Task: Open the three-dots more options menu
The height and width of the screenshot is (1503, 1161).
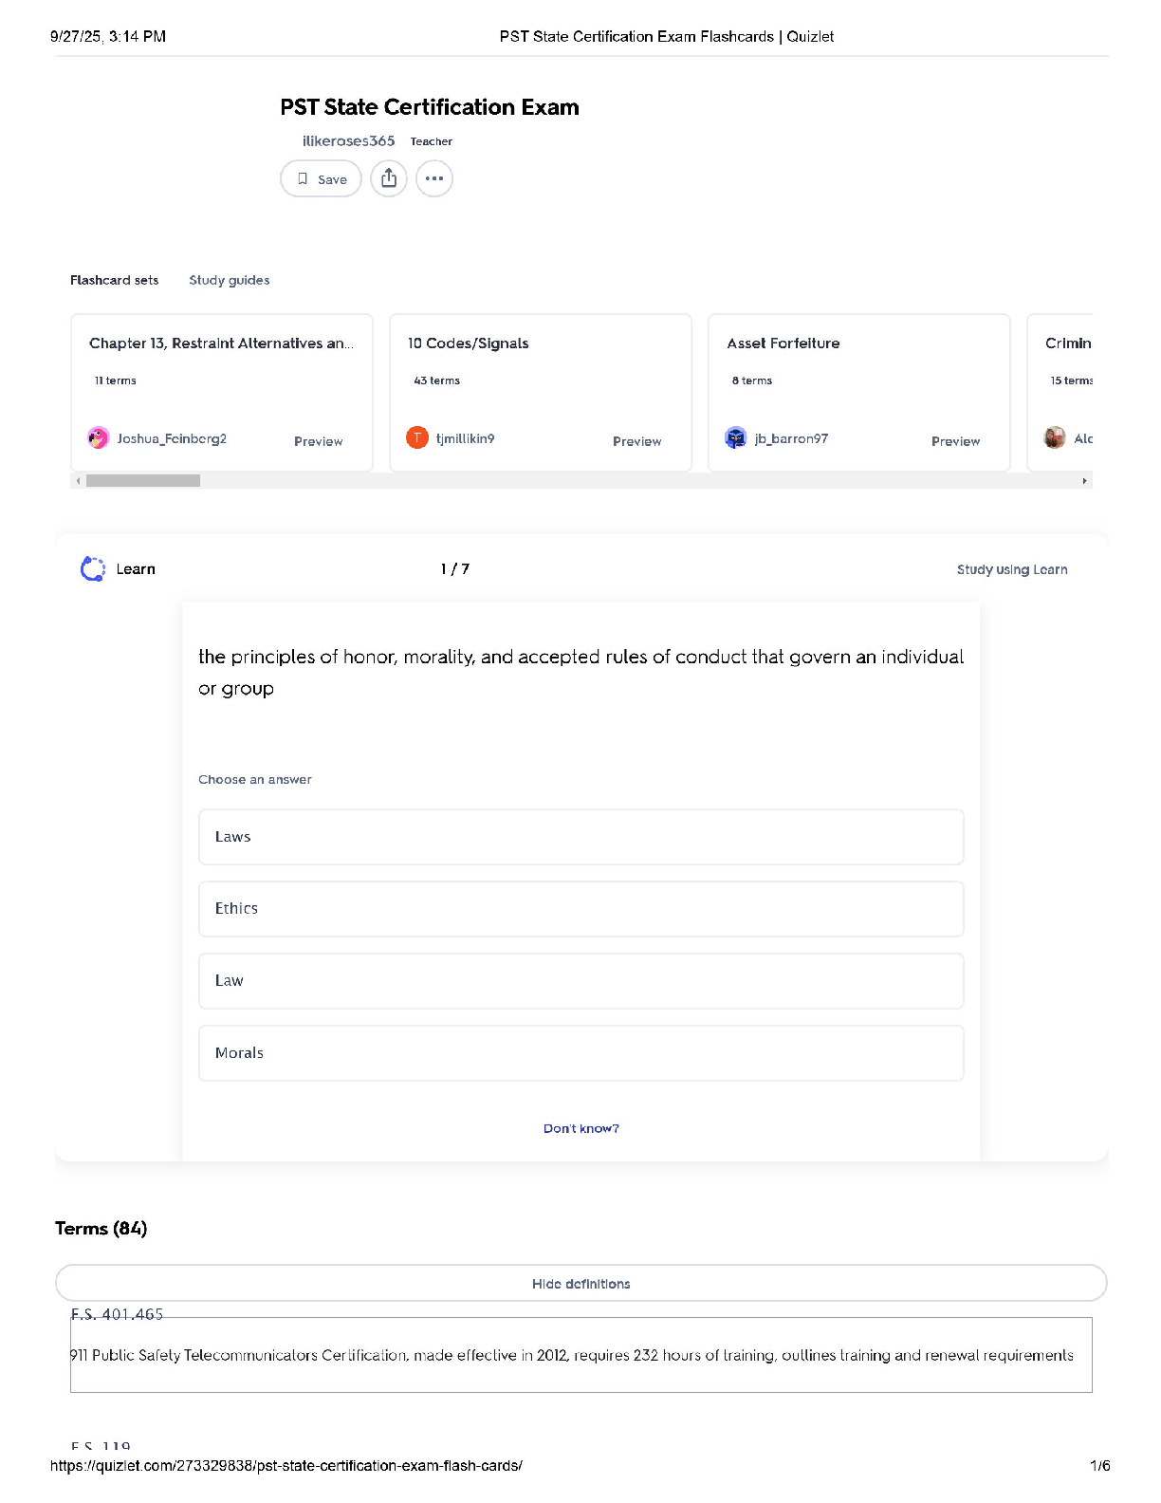Action: [433, 178]
